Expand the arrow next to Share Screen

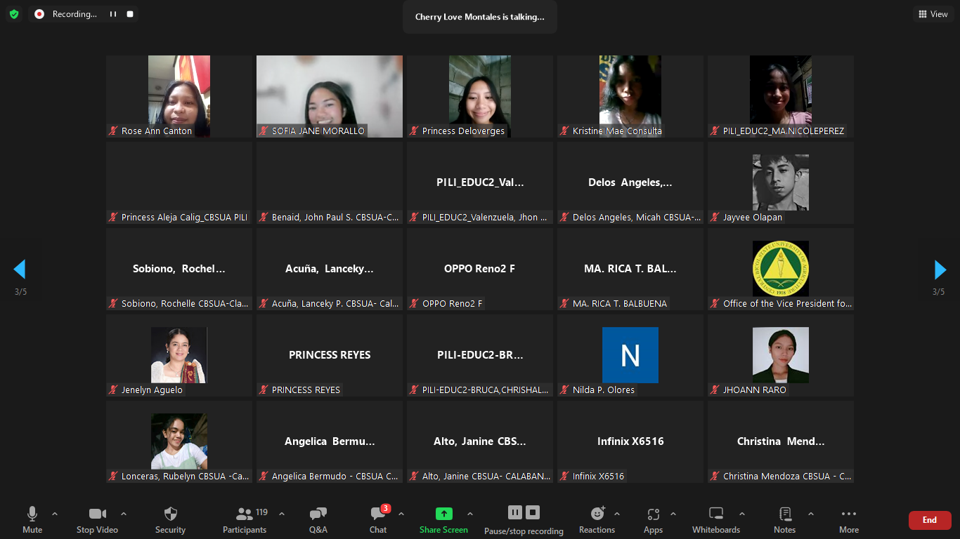click(x=470, y=514)
